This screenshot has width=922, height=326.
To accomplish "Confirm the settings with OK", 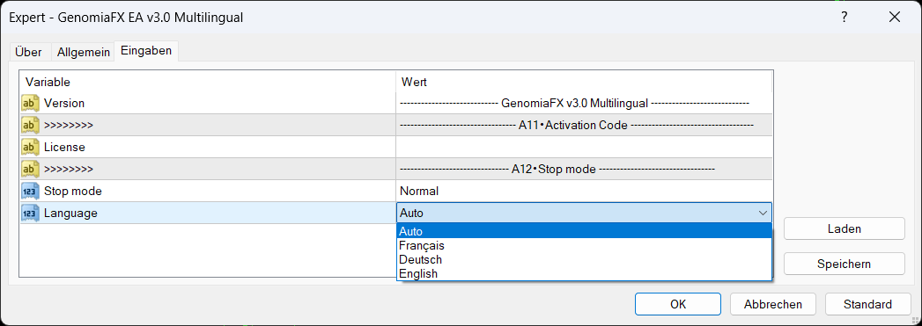I will point(678,304).
